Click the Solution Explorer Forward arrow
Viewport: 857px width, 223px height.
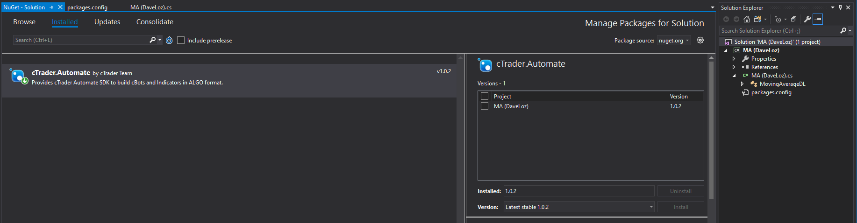736,19
